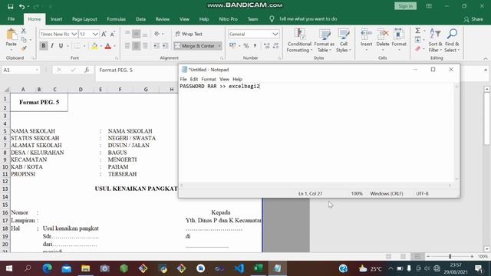This screenshot has height=276, width=491.
Task: Click the Sign in button
Action: tap(406, 6)
